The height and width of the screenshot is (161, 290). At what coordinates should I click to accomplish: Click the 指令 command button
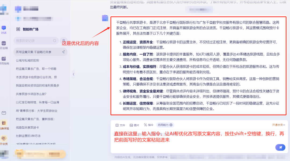tap(149, 125)
